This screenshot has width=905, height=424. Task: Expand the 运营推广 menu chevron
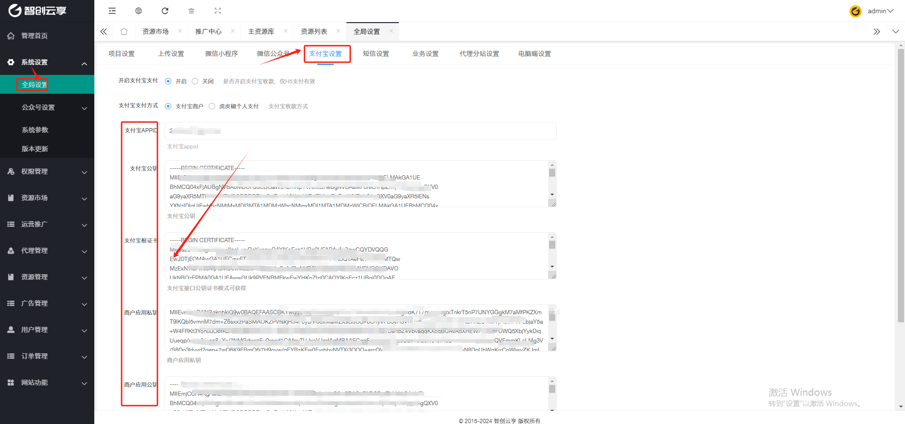click(x=84, y=225)
